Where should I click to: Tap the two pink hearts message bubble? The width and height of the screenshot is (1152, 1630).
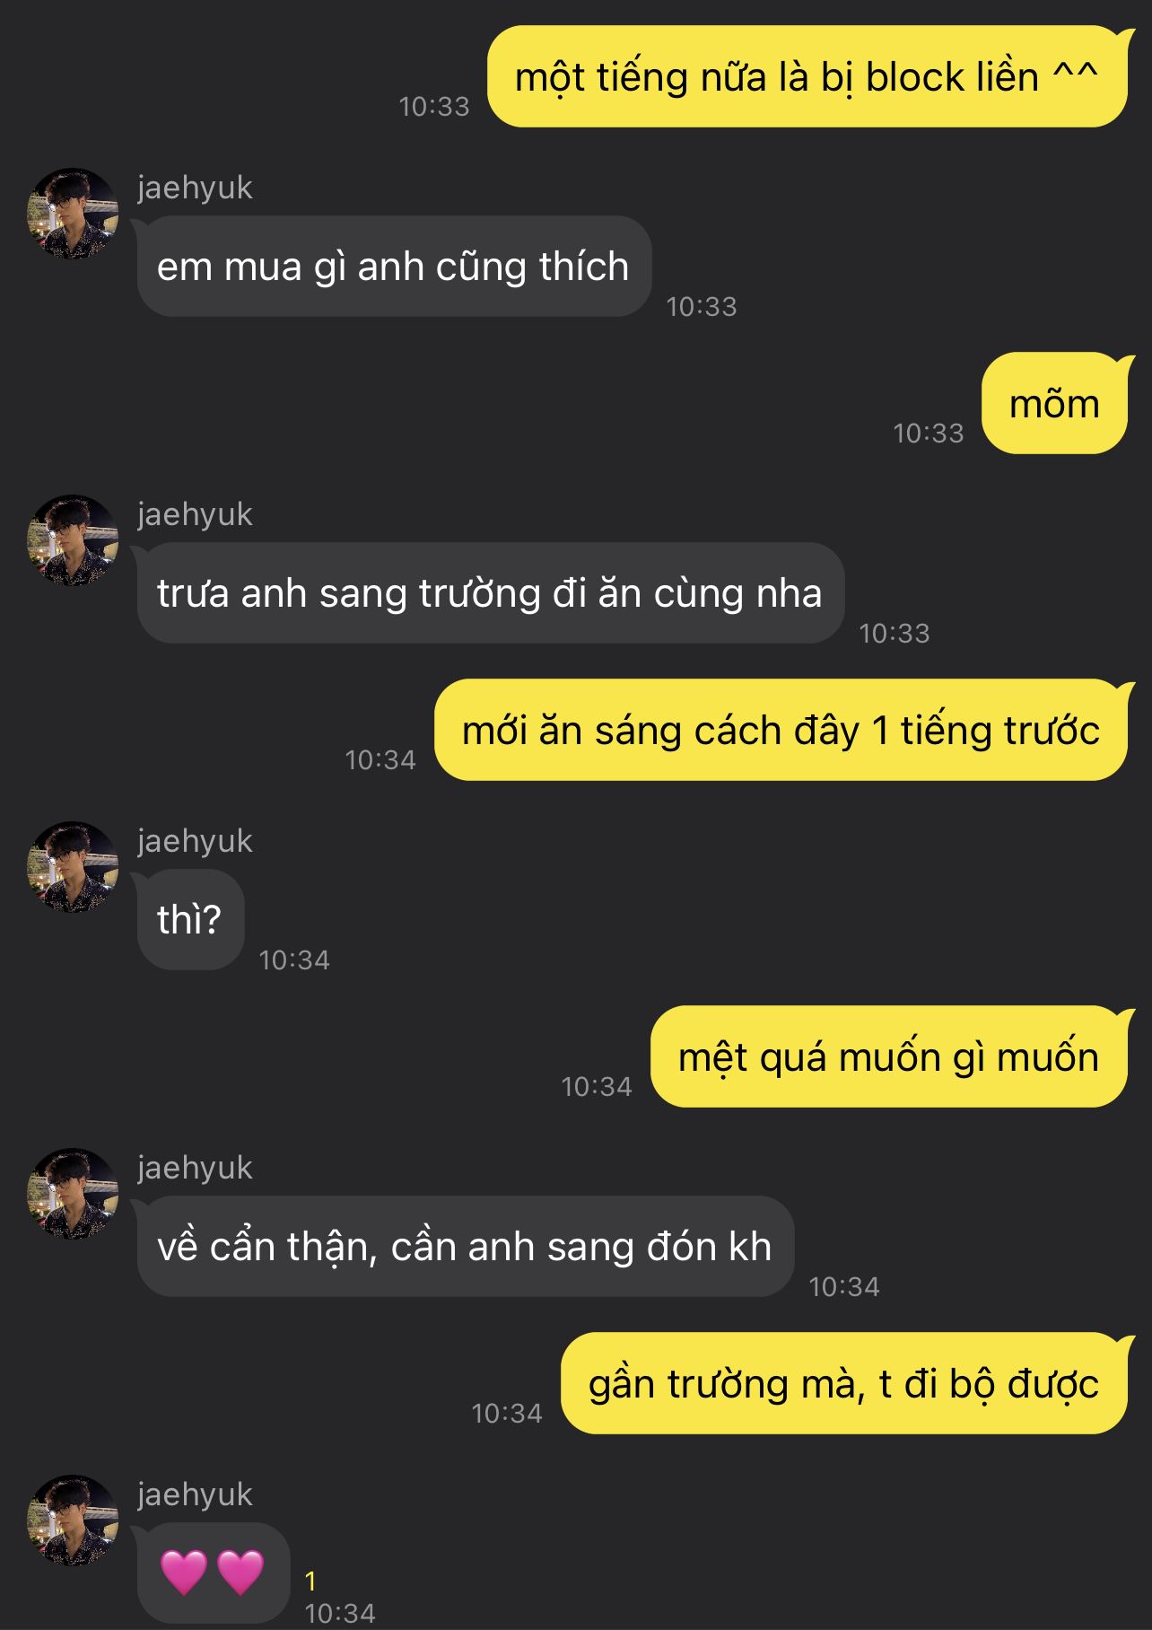(213, 1573)
